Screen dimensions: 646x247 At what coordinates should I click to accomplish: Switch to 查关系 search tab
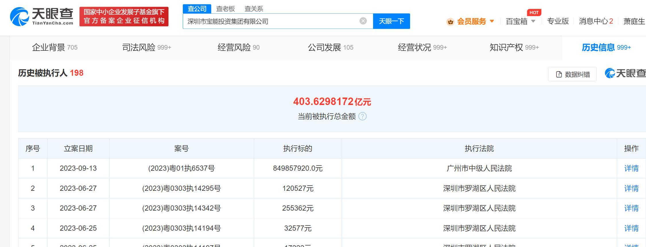254,9
